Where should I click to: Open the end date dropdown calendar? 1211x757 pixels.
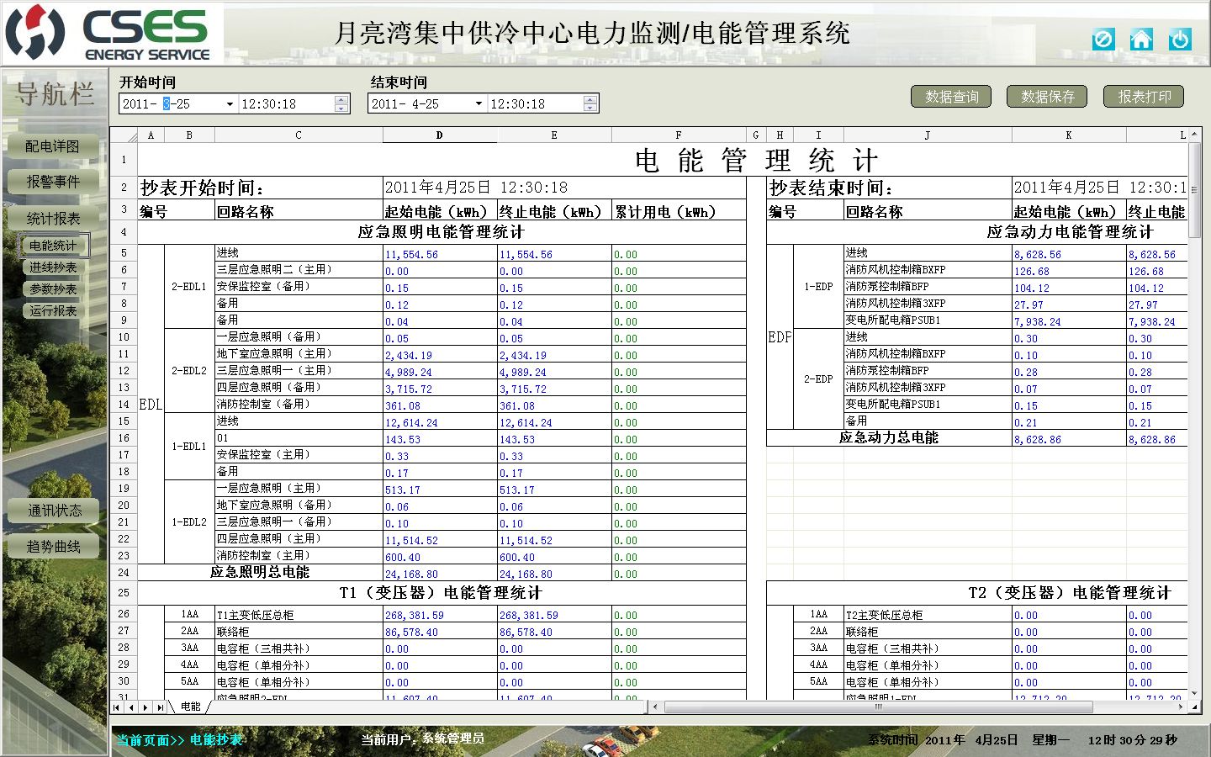click(x=479, y=104)
